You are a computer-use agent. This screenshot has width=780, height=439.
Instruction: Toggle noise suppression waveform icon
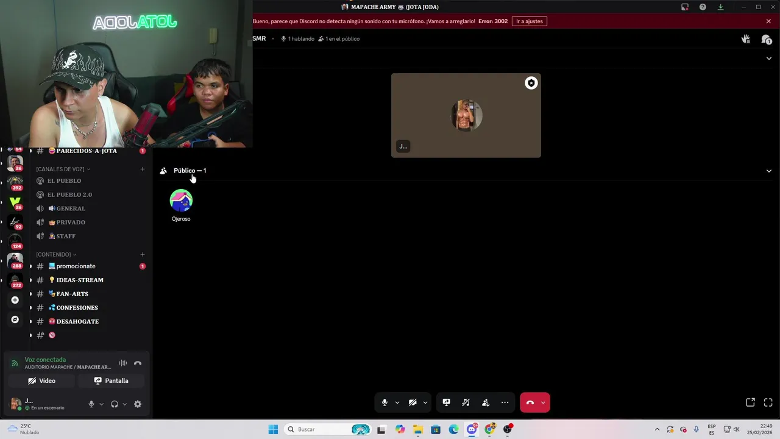pos(123,363)
